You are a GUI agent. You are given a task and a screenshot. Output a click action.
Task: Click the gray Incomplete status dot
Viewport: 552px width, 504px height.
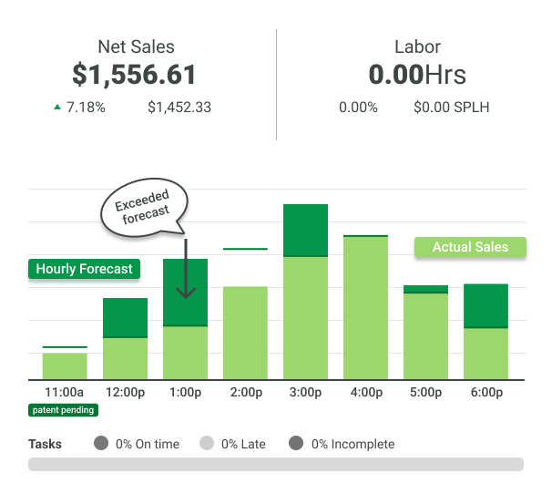tap(296, 444)
